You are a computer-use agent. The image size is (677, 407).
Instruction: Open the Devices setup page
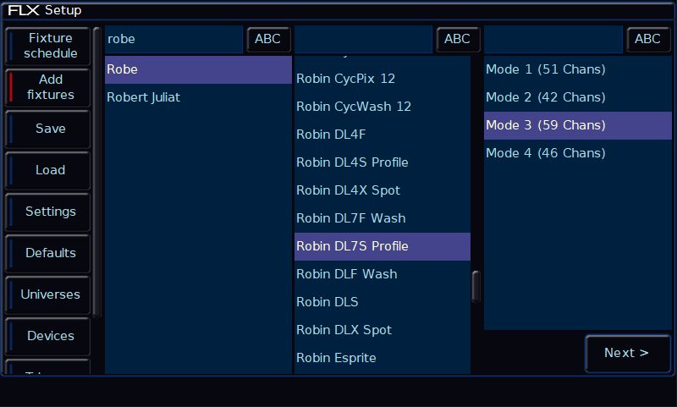tap(48, 336)
